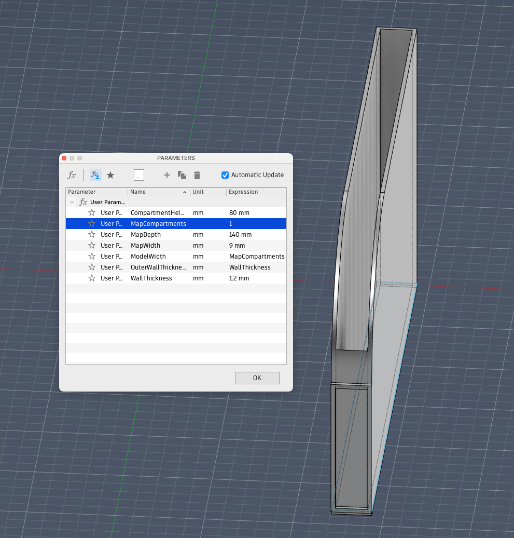
Task: Duplicate a parameter using the copy icon
Action: coord(182,175)
